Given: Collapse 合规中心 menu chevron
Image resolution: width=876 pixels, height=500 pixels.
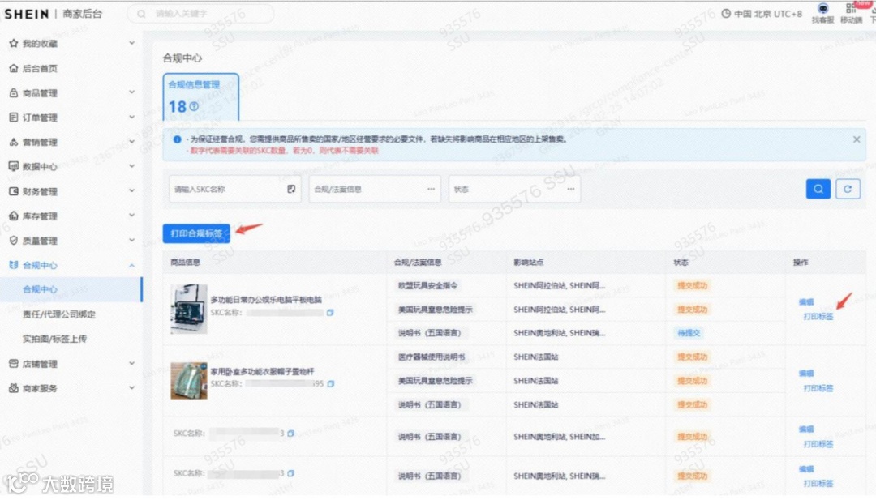Looking at the screenshot, I should pyautogui.click(x=132, y=265).
